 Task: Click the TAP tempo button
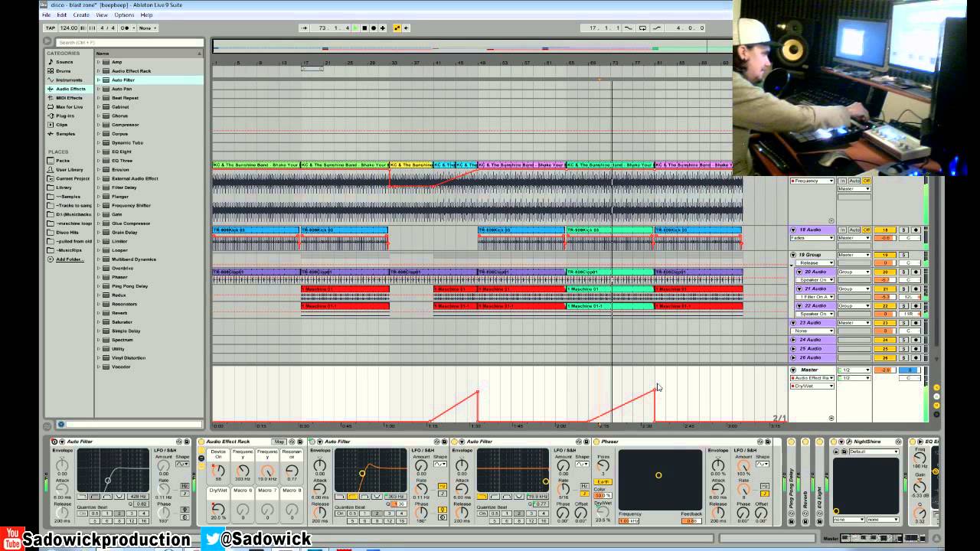[x=50, y=28]
